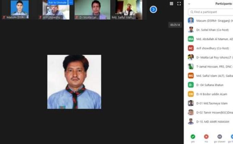Click the go slower label

(x=220, y=142)
